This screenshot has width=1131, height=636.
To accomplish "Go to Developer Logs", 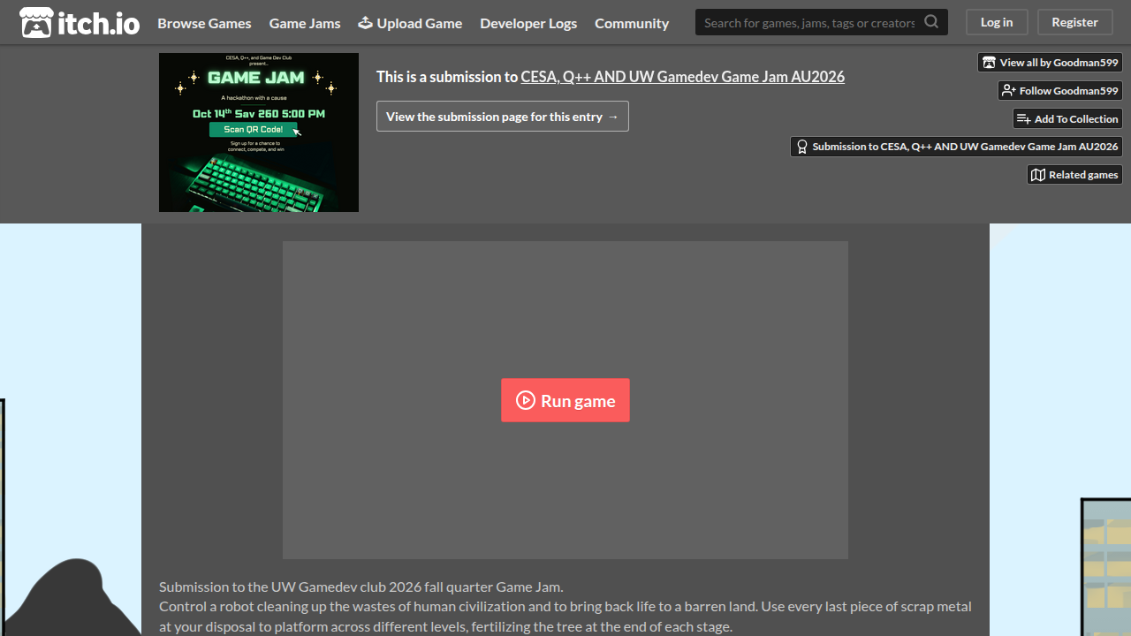I will coord(528,23).
